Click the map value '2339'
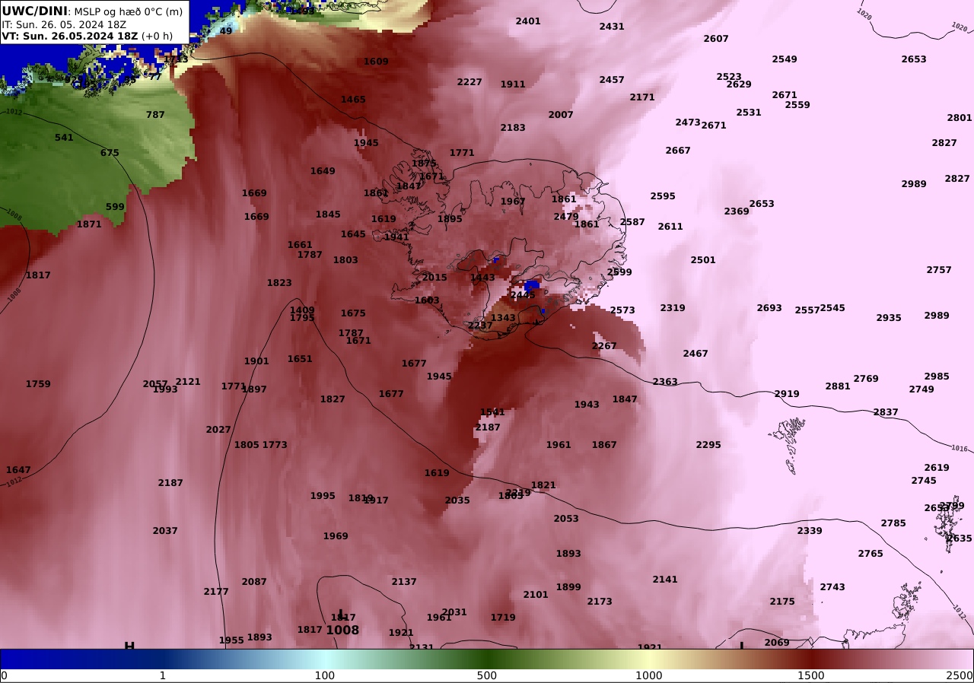Image resolution: width=974 pixels, height=683 pixels. click(810, 531)
